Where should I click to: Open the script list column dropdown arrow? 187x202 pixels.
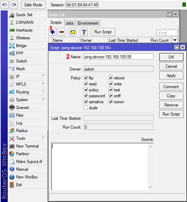point(175,40)
